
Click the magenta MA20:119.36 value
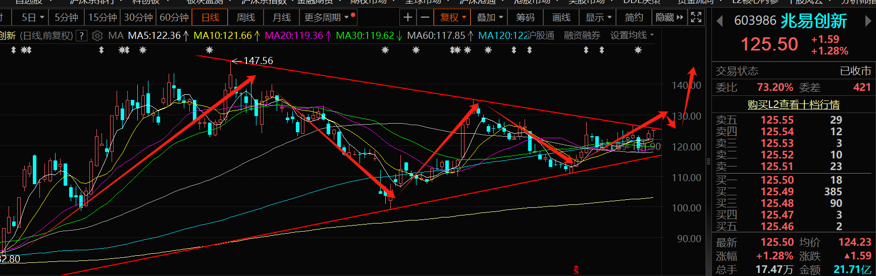coord(294,36)
